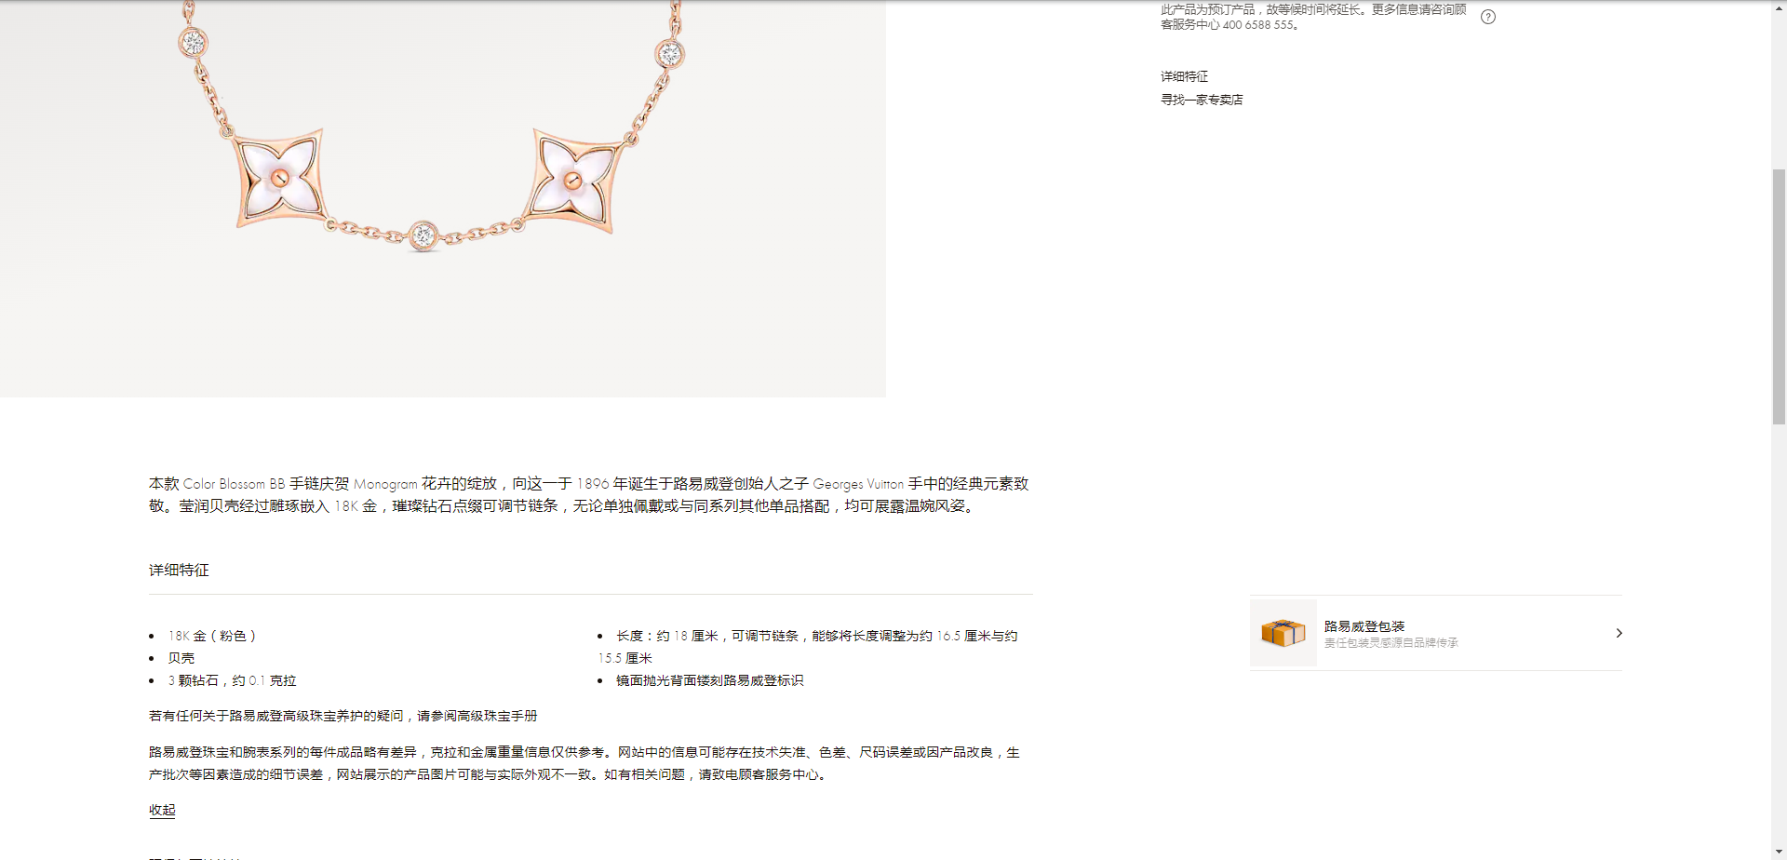Viewport: 1787px width, 860px height.
Task: Click the scrollbar down arrow
Action: [x=1779, y=853]
